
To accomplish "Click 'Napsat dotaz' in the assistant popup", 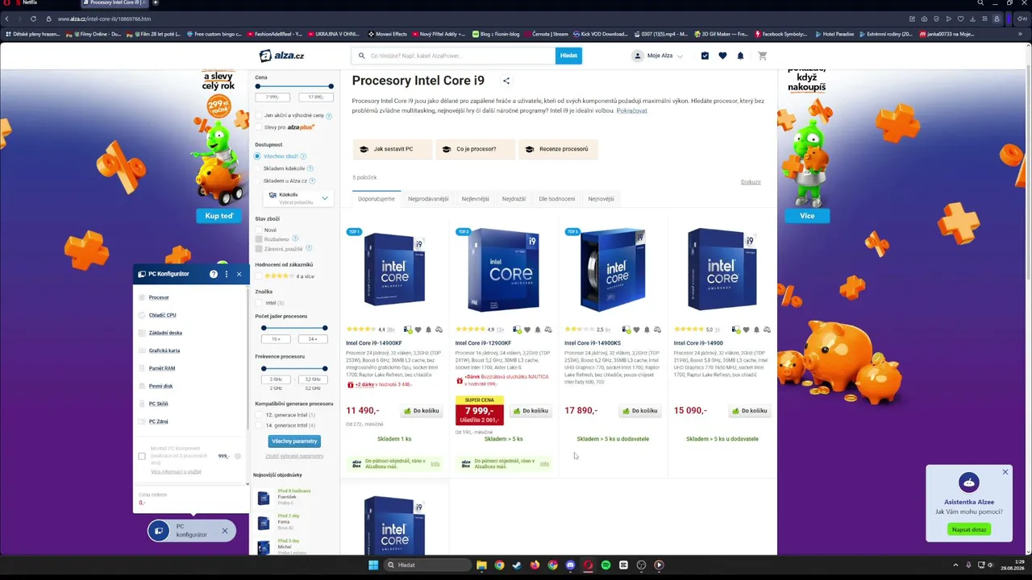I will pos(969,529).
